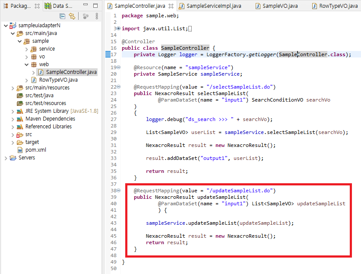Close the Package Explorer tab via X

point(36,6)
